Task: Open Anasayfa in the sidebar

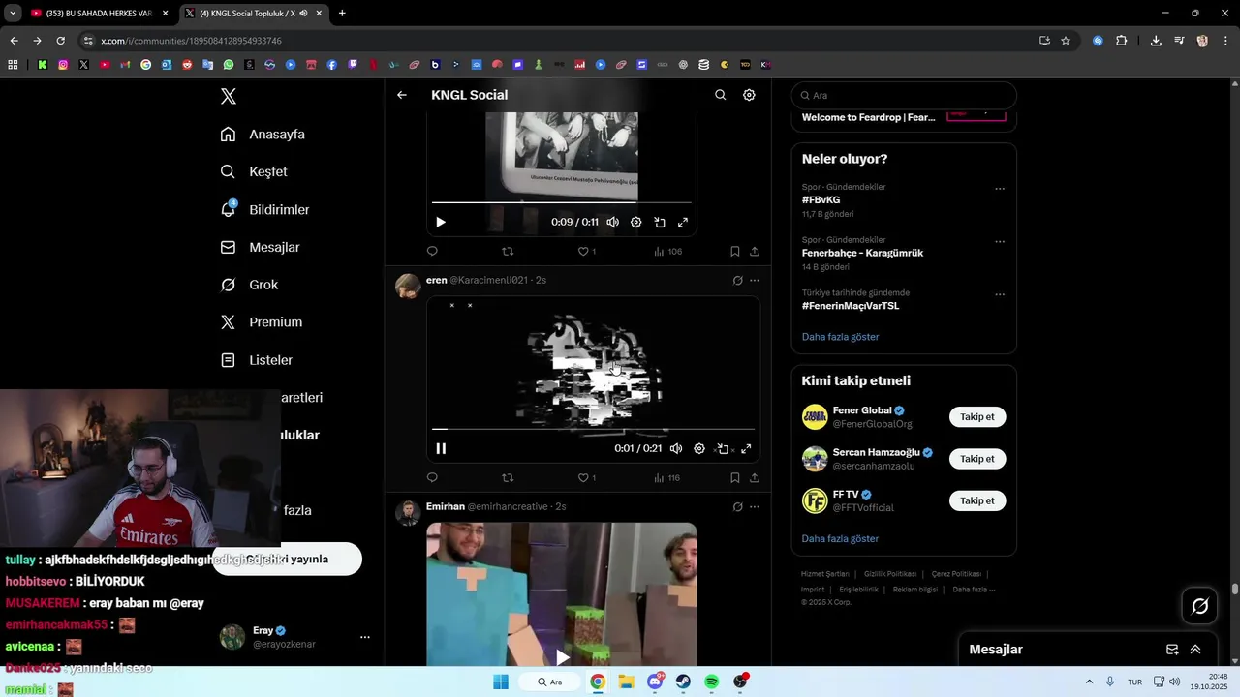Action: [x=263, y=134]
